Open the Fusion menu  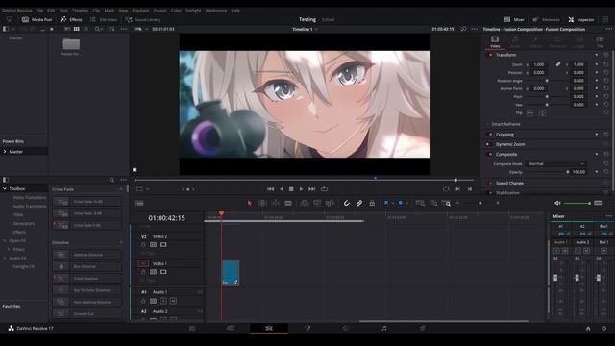(160, 11)
